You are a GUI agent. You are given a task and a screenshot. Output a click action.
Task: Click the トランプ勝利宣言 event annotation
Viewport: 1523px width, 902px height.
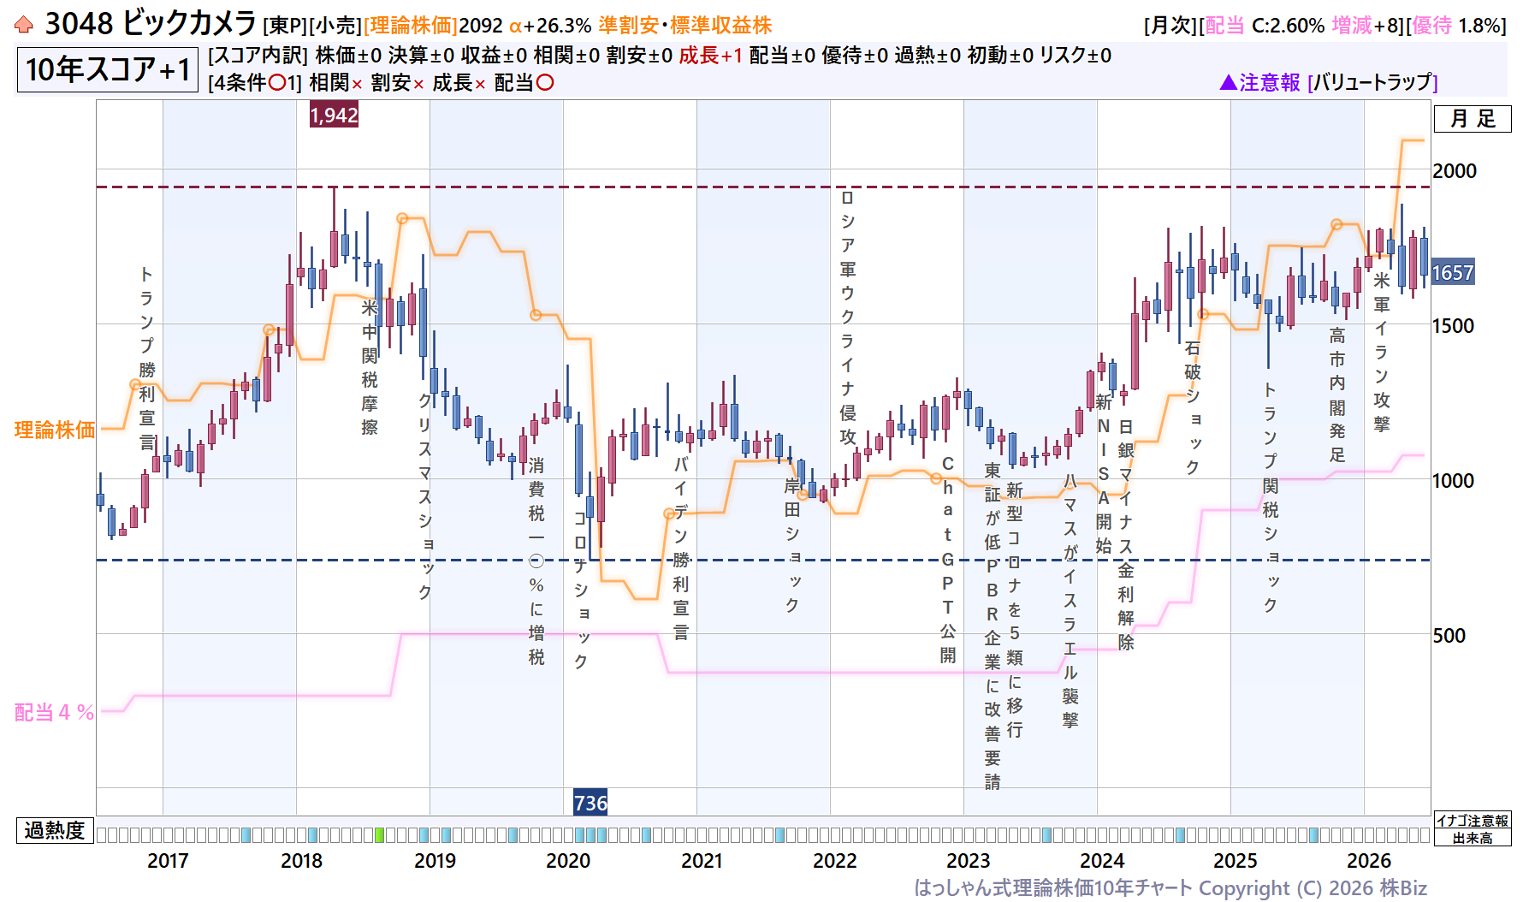click(x=147, y=359)
